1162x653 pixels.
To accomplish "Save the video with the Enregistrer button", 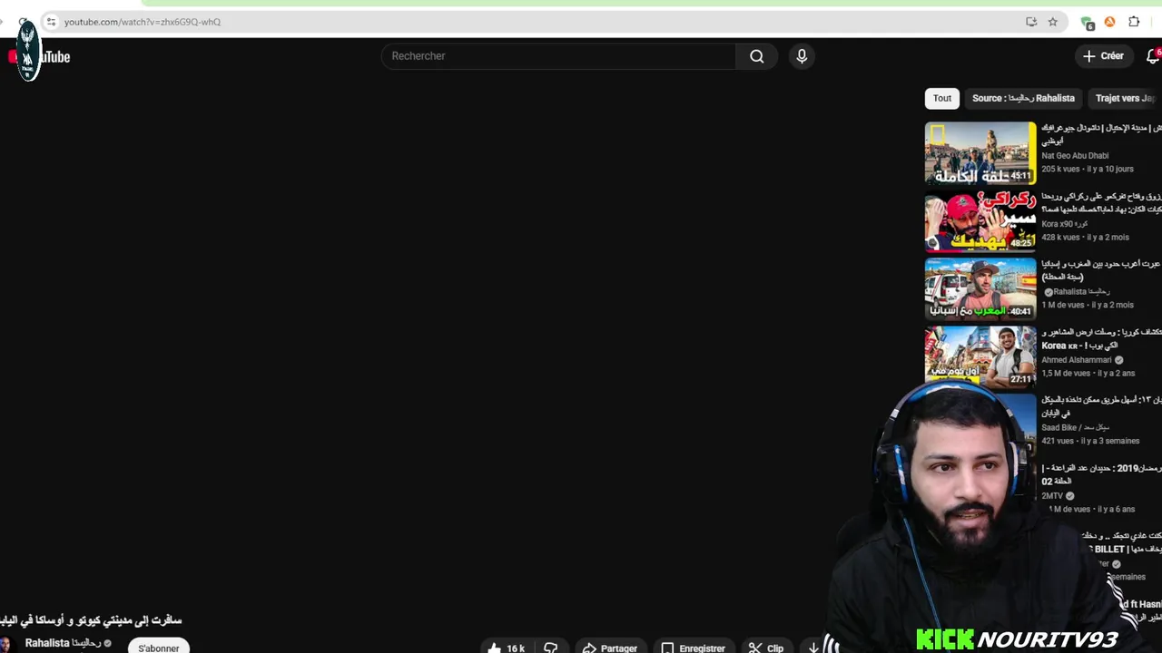I will [x=694, y=648].
